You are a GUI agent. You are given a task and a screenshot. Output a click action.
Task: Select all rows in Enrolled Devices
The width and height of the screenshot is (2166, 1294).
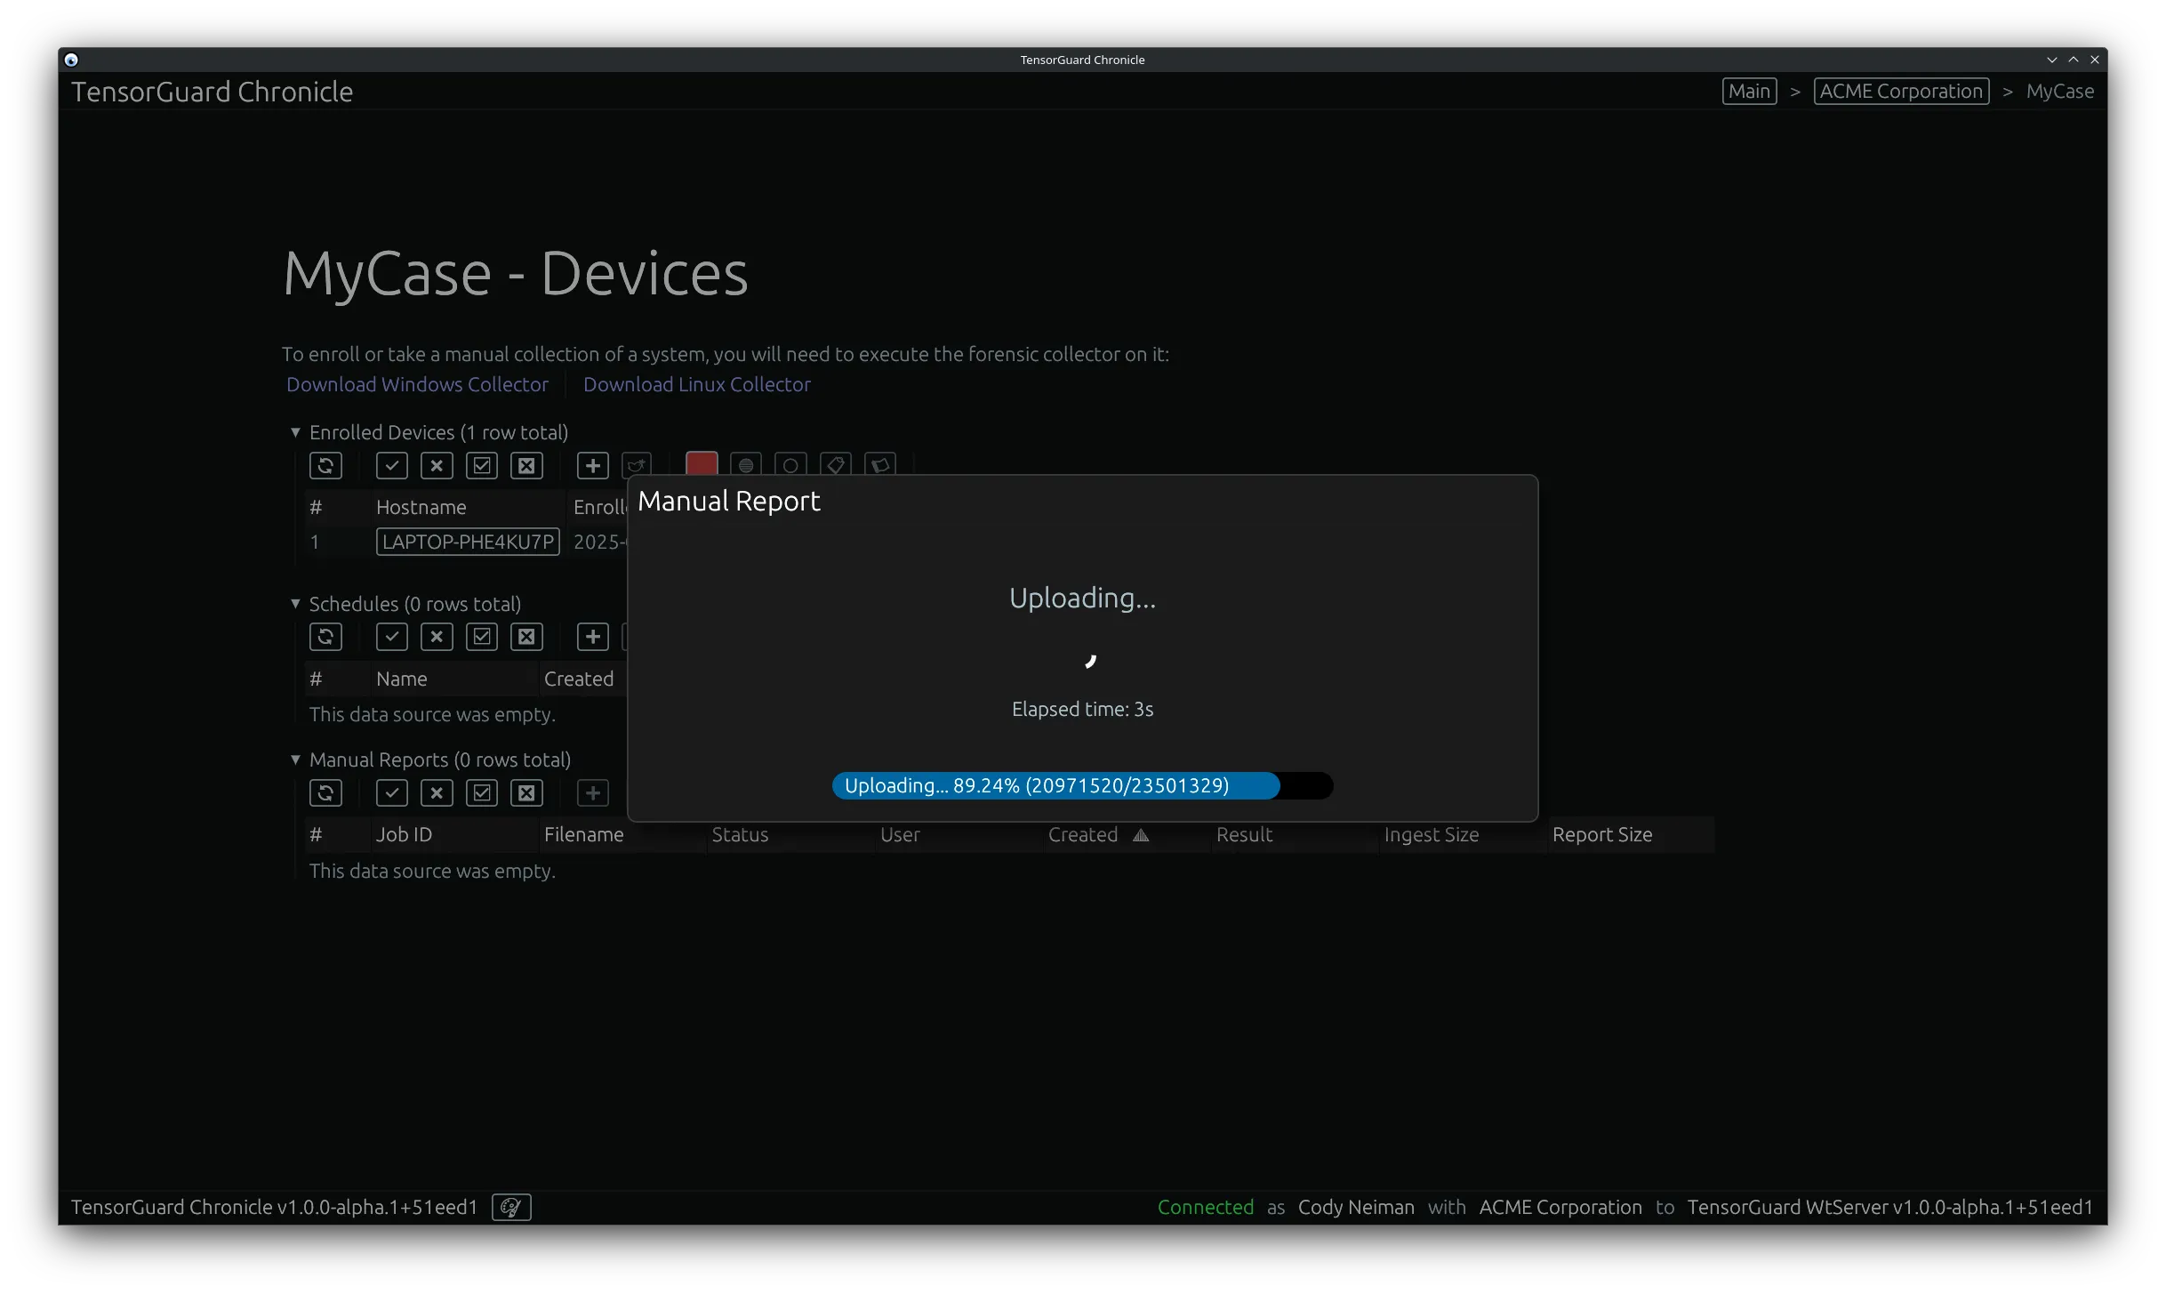point(481,465)
